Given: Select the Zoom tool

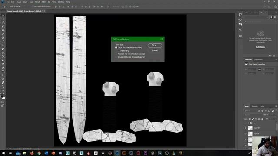Looking at the screenshot, I should (x=3, y=86).
